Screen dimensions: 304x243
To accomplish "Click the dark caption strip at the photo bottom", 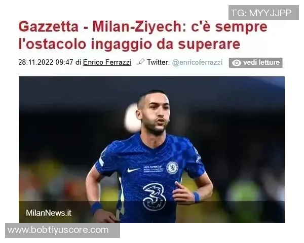I will coord(151,212).
